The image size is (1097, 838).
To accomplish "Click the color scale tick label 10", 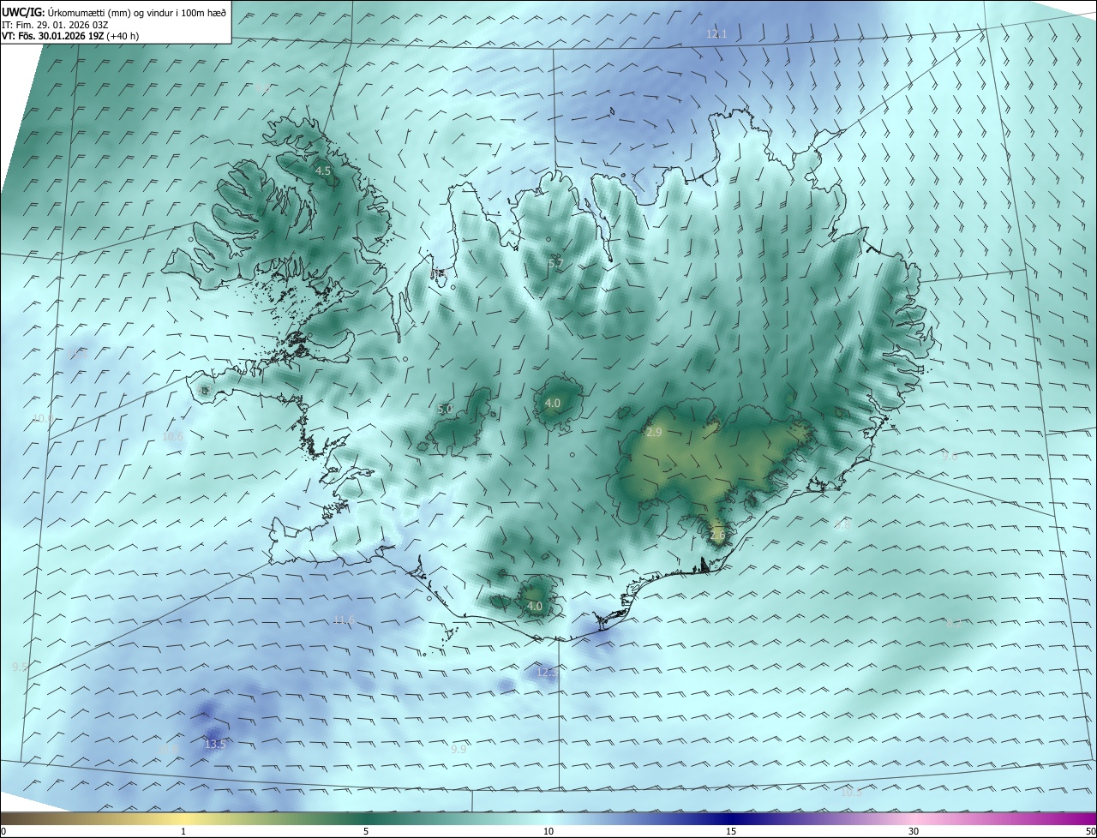I will tap(548, 831).
